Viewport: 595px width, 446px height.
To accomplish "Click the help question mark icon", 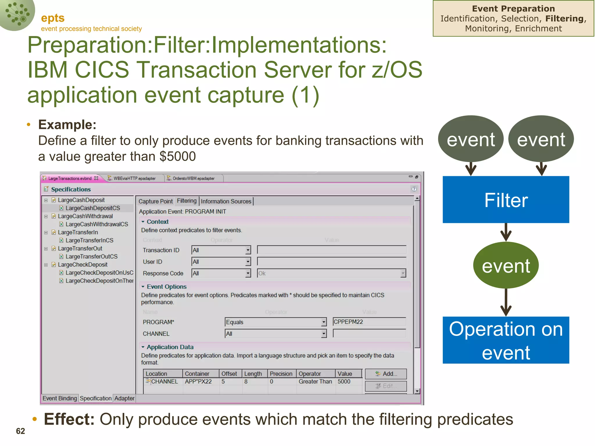I will click(414, 189).
